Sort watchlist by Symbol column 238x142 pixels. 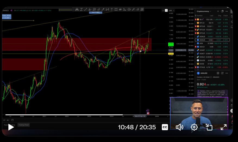(200, 16)
